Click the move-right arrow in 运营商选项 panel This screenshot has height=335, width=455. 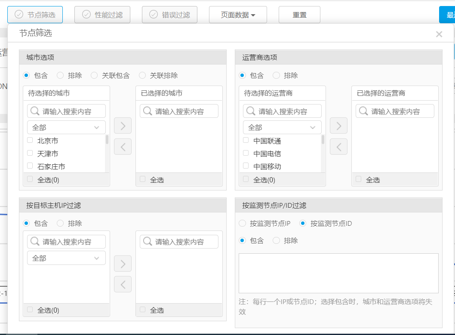(338, 126)
